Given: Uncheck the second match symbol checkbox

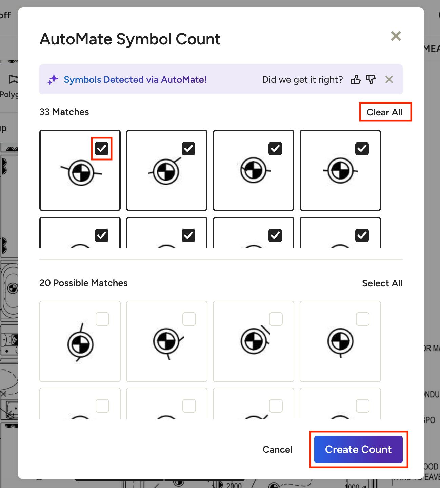Looking at the screenshot, I should click(x=188, y=149).
